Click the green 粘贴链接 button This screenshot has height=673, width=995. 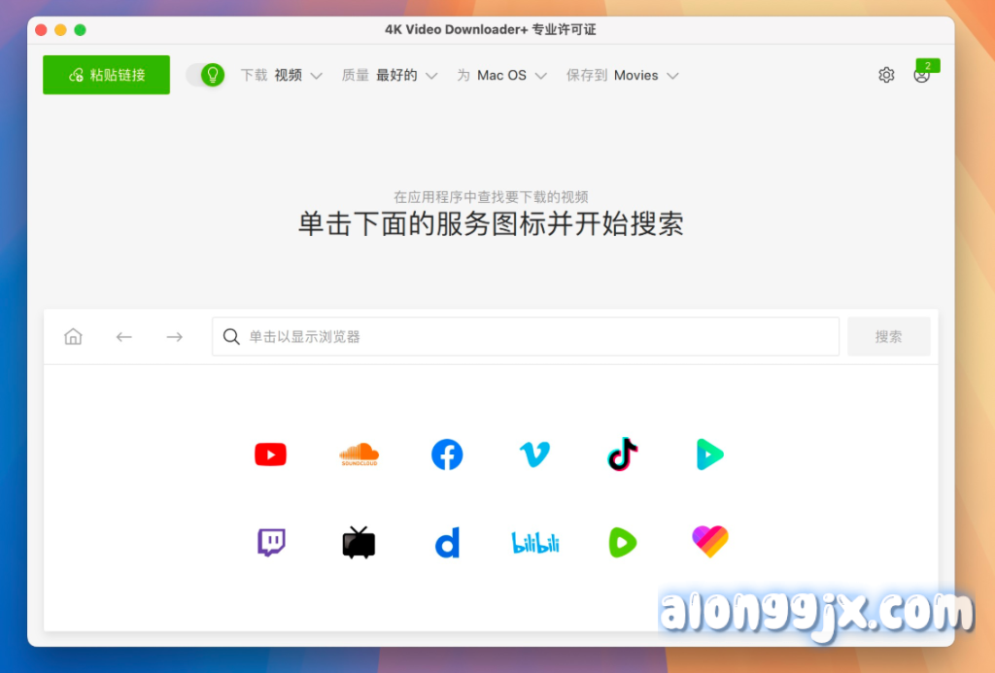pos(106,75)
